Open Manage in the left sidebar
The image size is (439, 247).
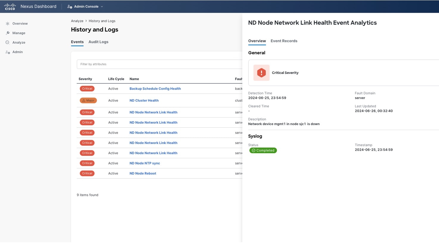click(x=19, y=33)
